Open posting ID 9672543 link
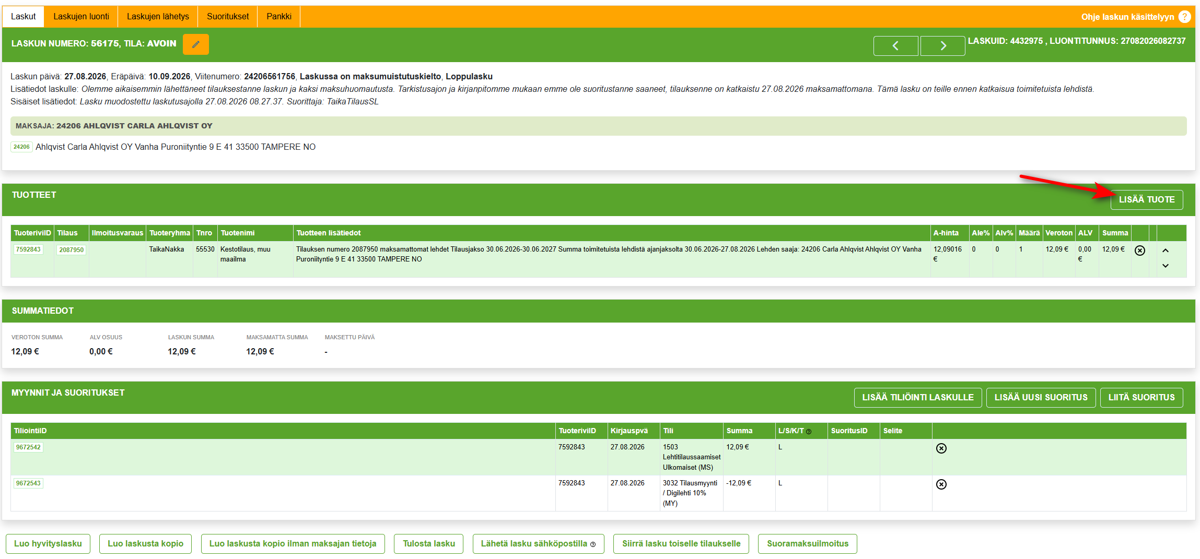Screen dimensions: 1200x559 point(28,483)
